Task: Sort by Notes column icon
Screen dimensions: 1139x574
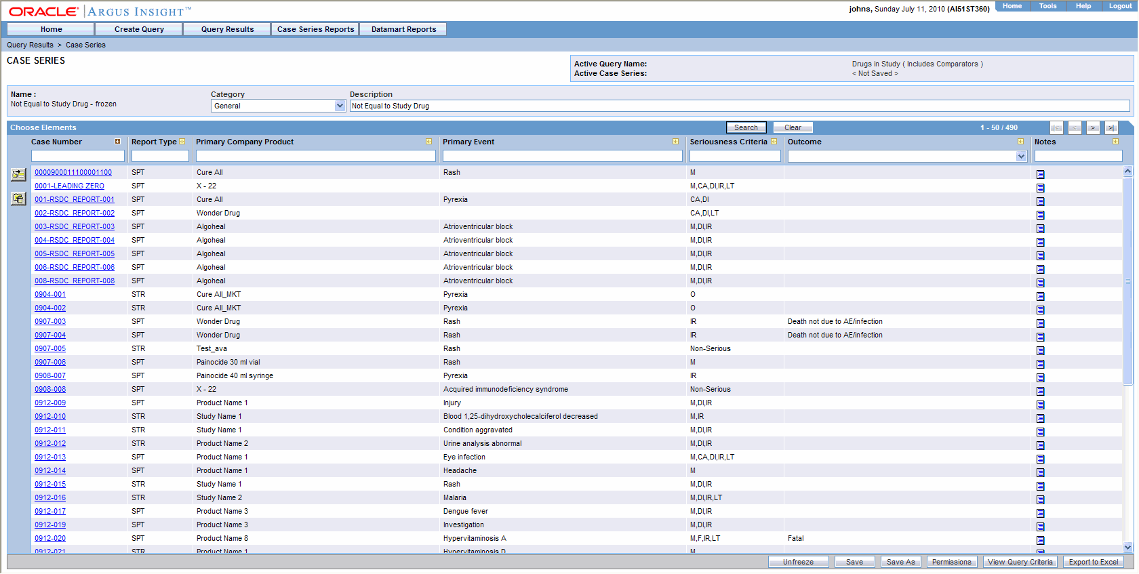Action: [1115, 142]
